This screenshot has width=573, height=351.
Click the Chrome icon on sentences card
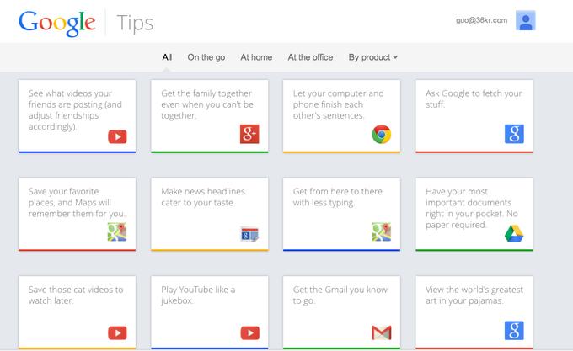pyautogui.click(x=382, y=135)
